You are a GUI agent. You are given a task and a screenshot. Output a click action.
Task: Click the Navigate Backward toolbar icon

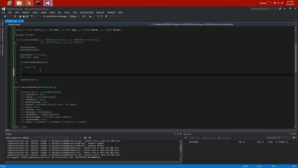(5, 17)
